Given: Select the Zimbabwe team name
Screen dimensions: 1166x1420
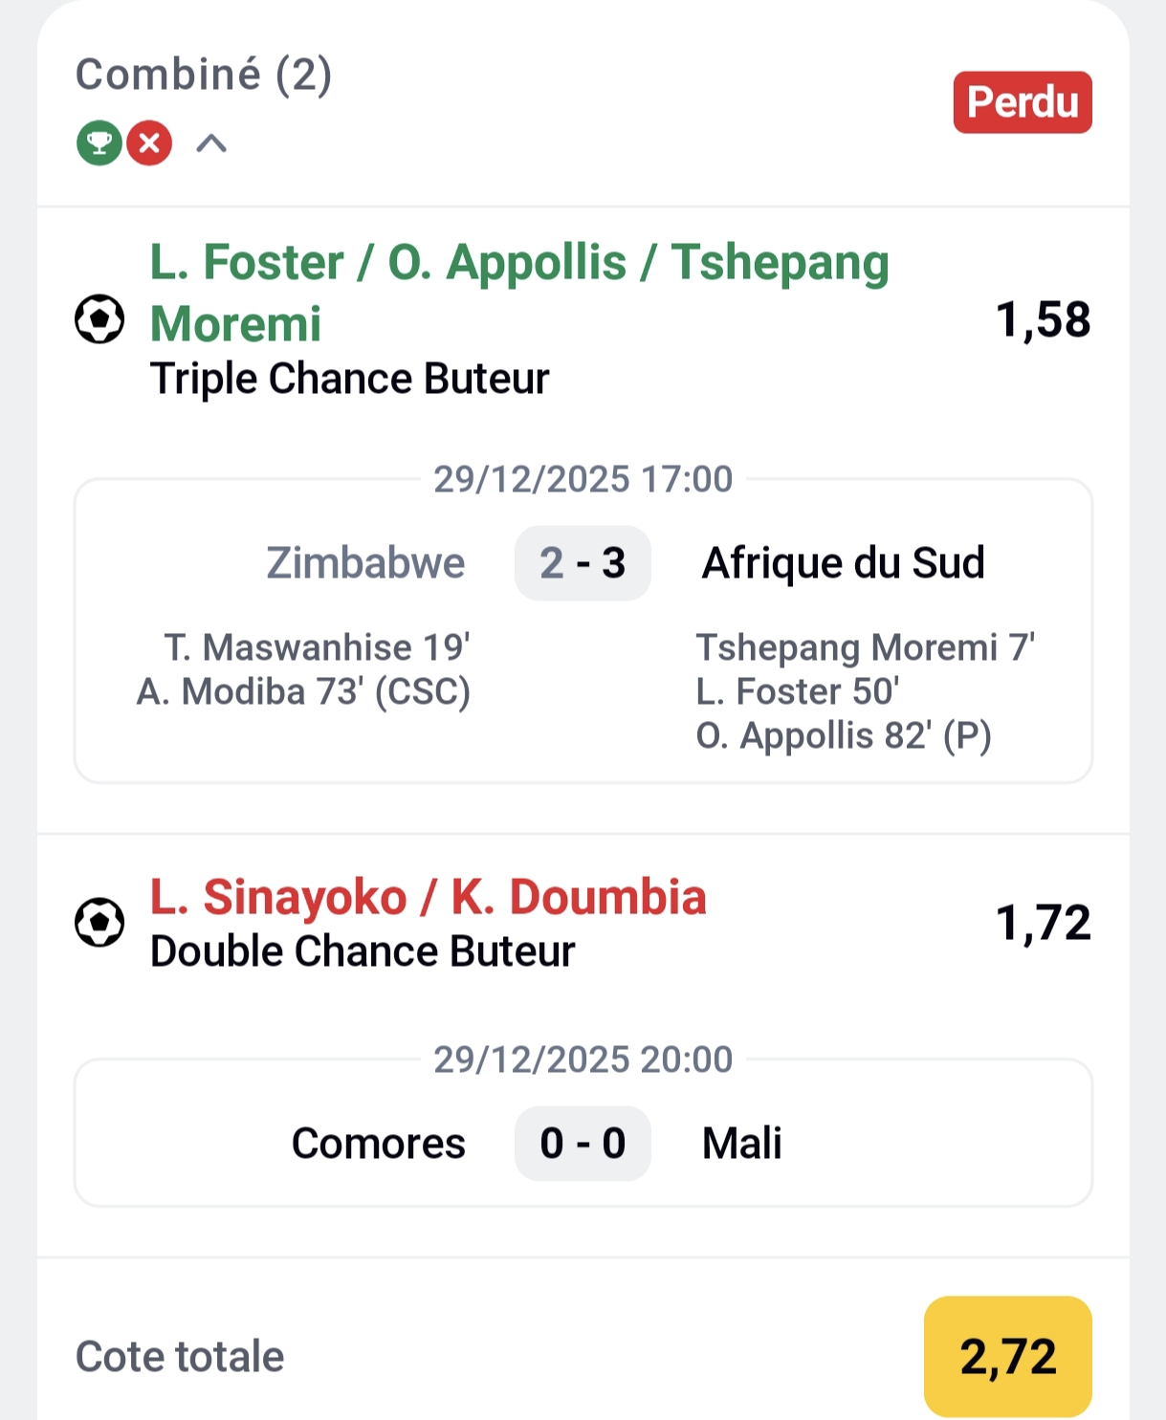Looking at the screenshot, I should coord(365,563).
